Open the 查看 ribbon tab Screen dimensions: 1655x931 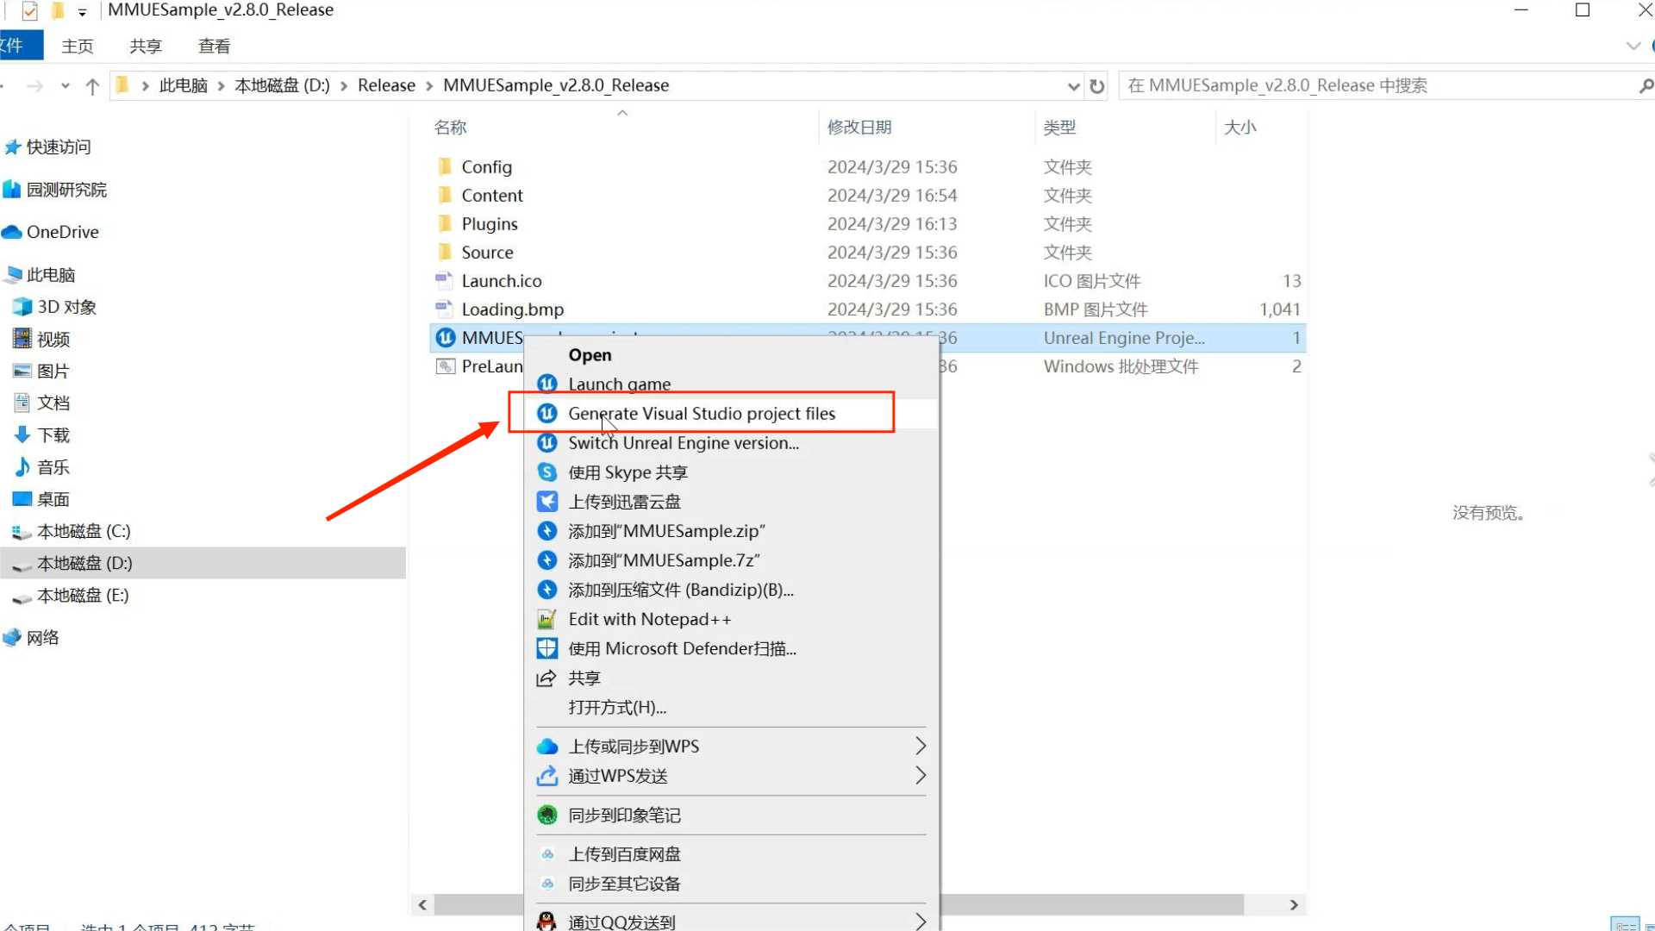pyautogui.click(x=215, y=46)
